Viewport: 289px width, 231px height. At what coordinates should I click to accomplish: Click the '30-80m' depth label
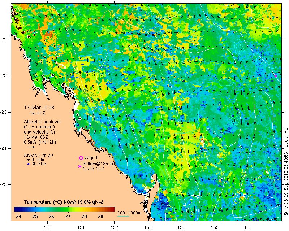click(39, 164)
